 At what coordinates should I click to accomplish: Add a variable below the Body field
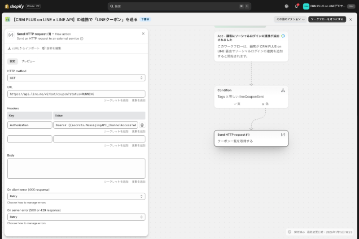point(139,182)
